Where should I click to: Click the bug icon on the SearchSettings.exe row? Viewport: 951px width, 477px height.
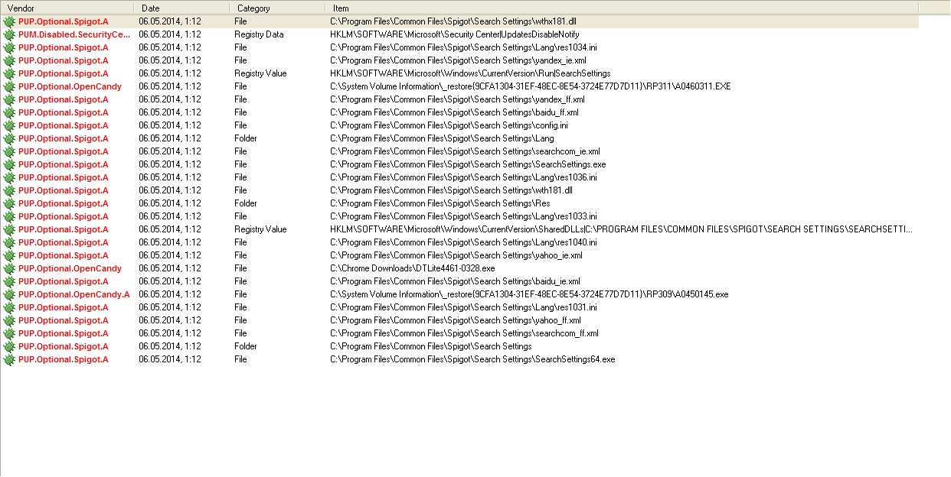tap(9, 164)
